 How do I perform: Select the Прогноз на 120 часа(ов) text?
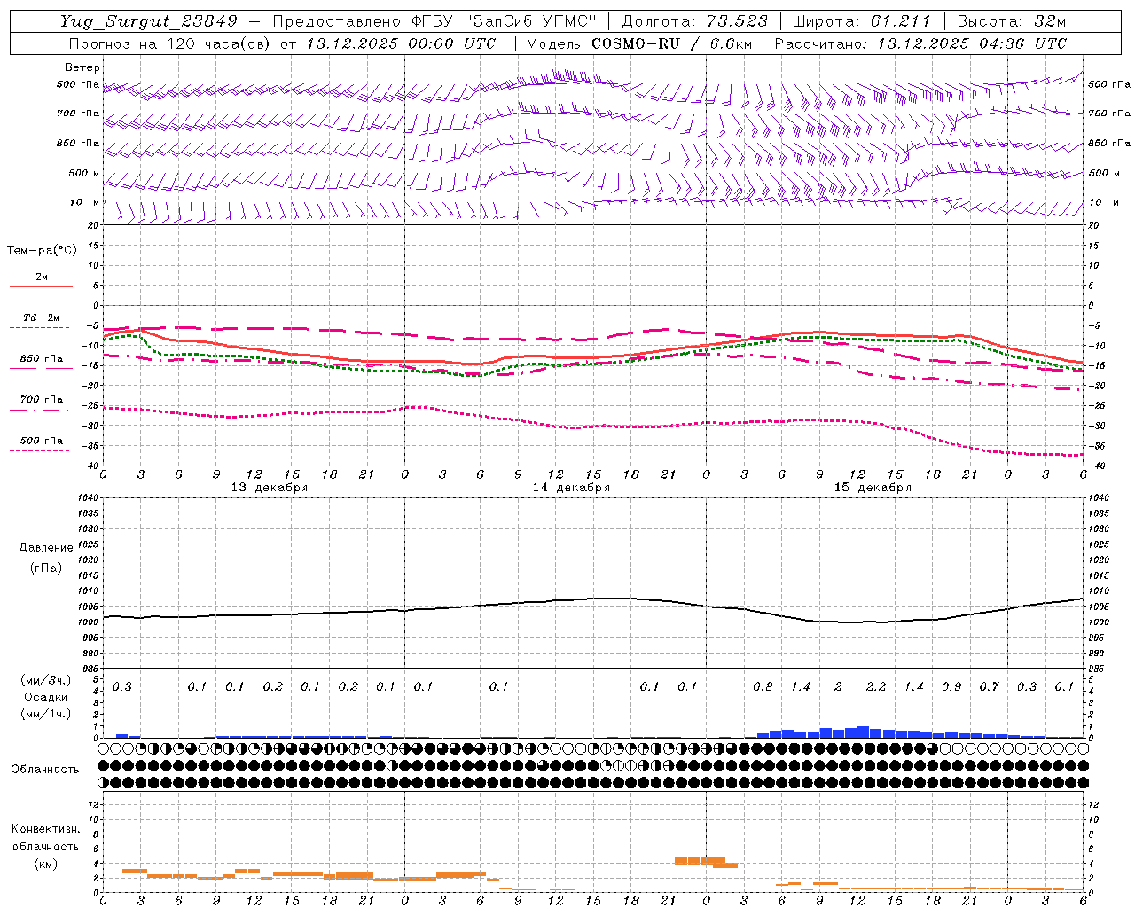tap(171, 43)
